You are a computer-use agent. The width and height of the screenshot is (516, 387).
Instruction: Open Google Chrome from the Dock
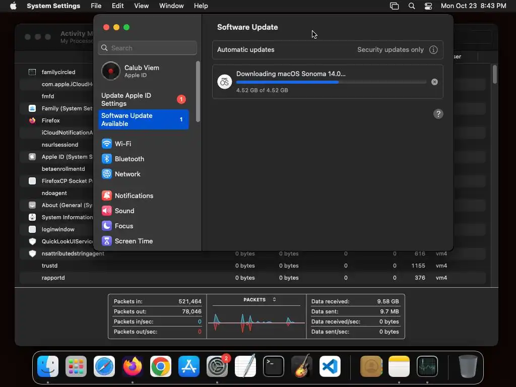[x=161, y=366]
